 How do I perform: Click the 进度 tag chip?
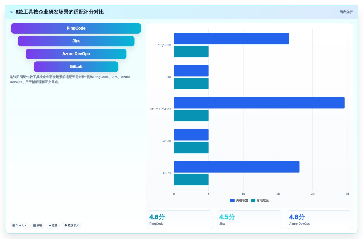pyautogui.click(x=53, y=225)
